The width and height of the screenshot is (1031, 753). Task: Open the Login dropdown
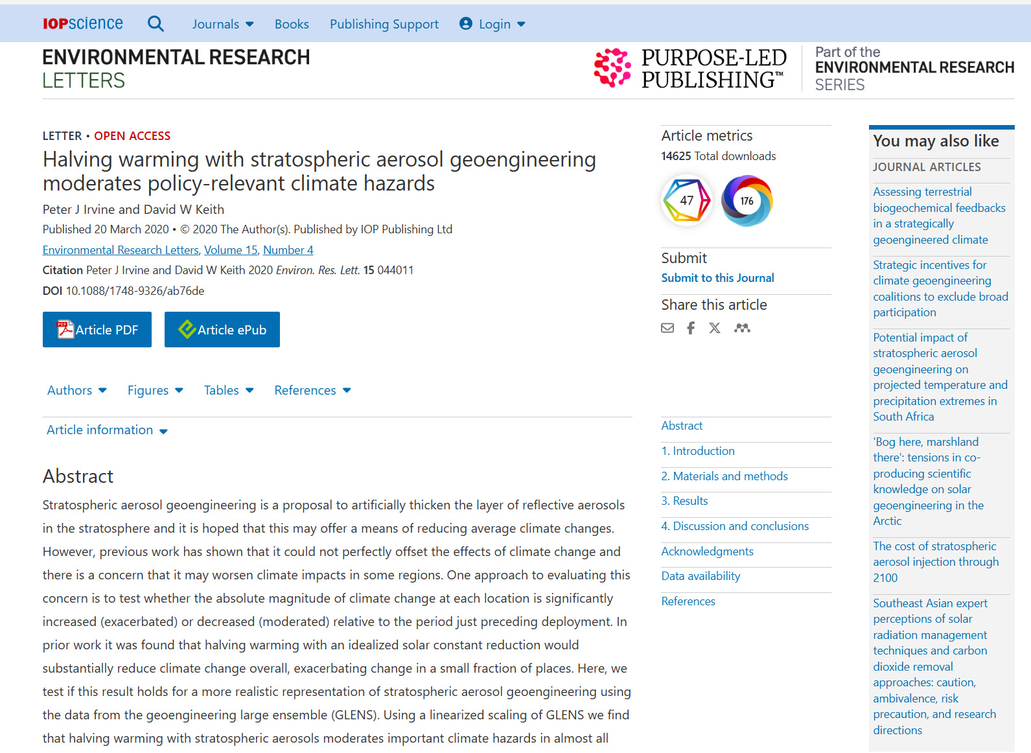pos(492,24)
